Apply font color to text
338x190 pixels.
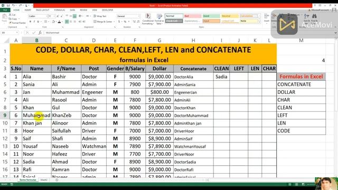click(x=59, y=22)
